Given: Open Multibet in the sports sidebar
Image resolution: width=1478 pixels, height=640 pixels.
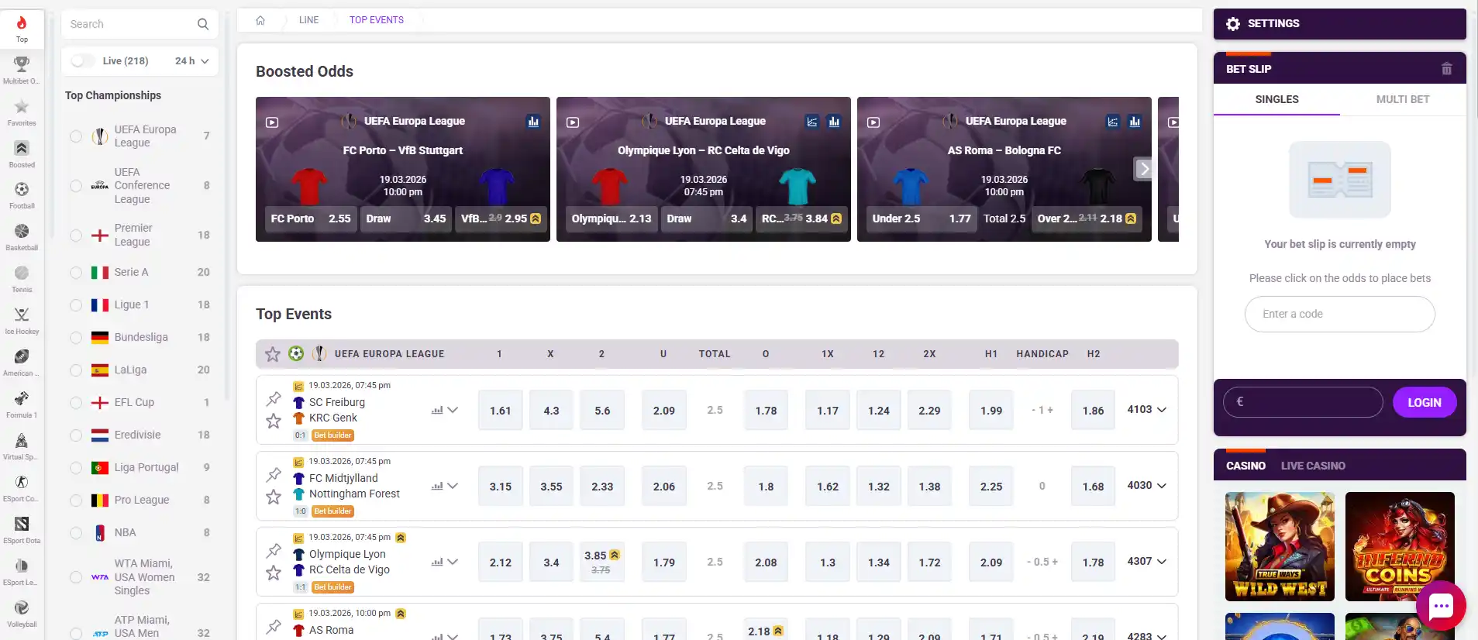Looking at the screenshot, I should [x=22, y=70].
